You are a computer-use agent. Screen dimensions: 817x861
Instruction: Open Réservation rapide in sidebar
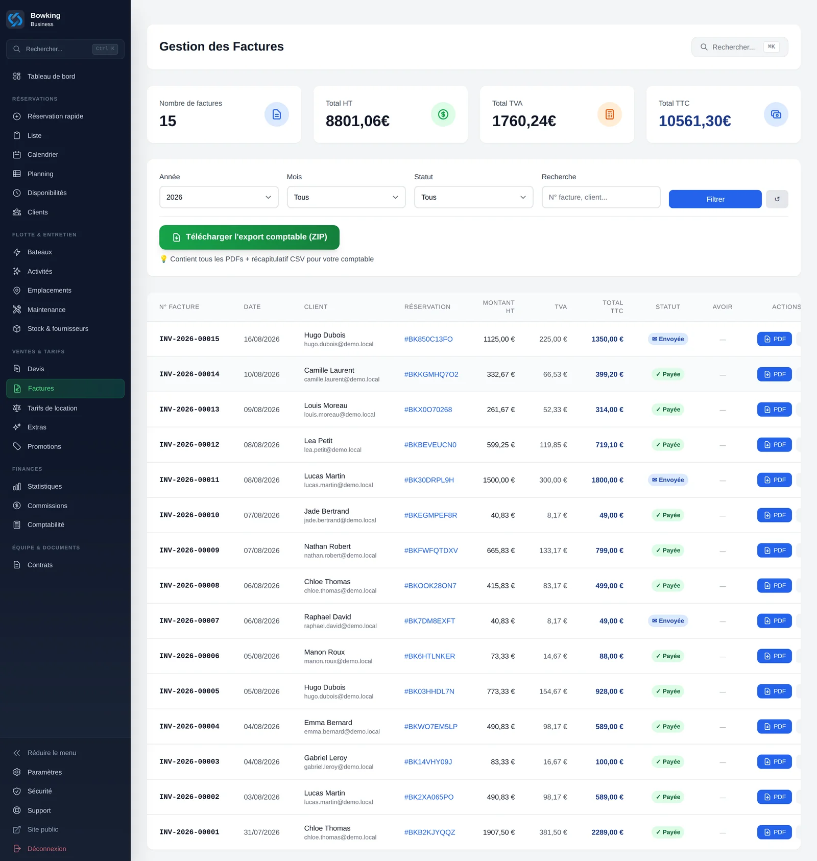pos(65,116)
